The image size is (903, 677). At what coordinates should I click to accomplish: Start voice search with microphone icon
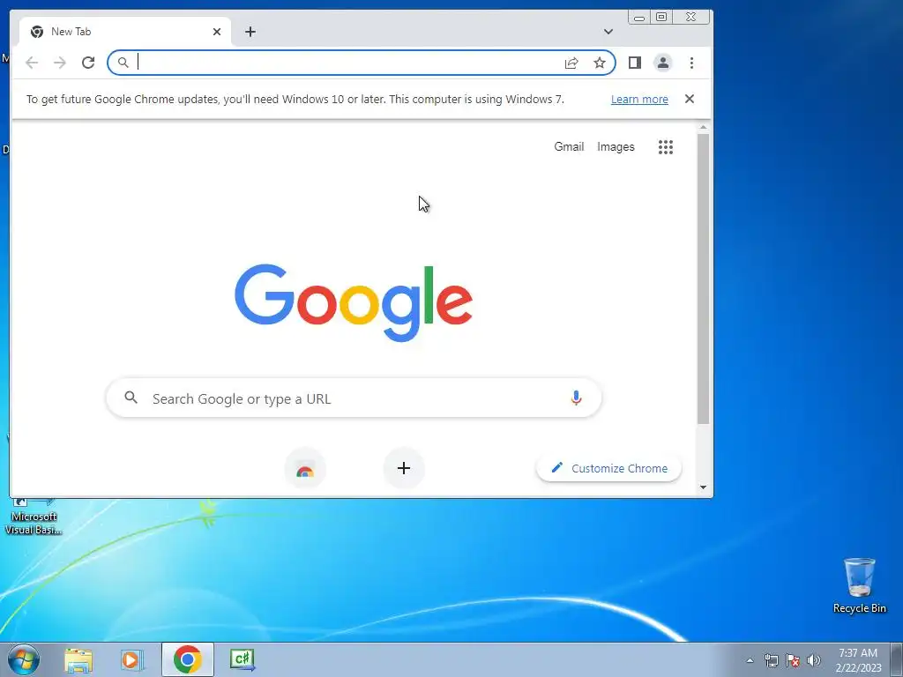[x=576, y=398]
